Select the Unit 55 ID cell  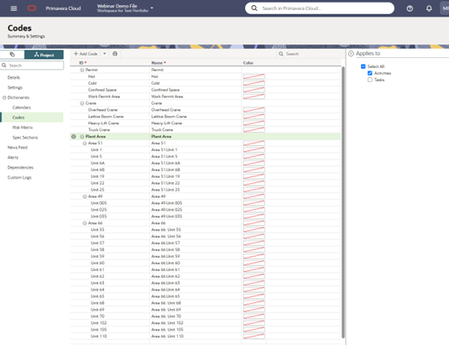97,230
